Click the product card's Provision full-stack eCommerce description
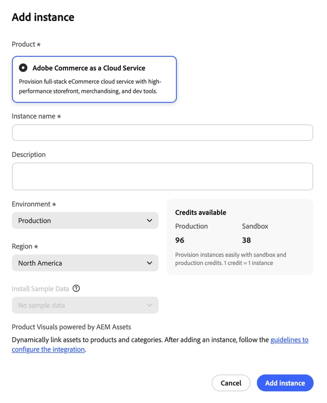This screenshot has height=403, width=327. 90,86
